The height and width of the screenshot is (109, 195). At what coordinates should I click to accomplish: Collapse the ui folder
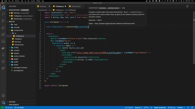point(15,33)
